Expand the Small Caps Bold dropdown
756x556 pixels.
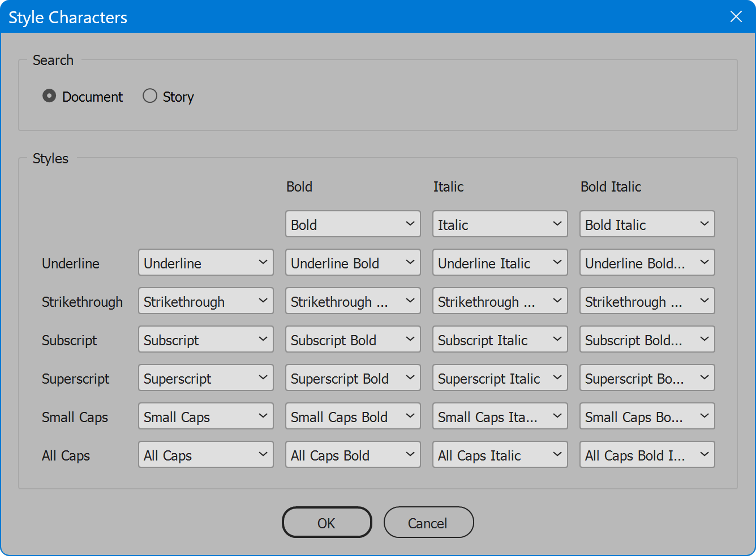click(x=353, y=416)
